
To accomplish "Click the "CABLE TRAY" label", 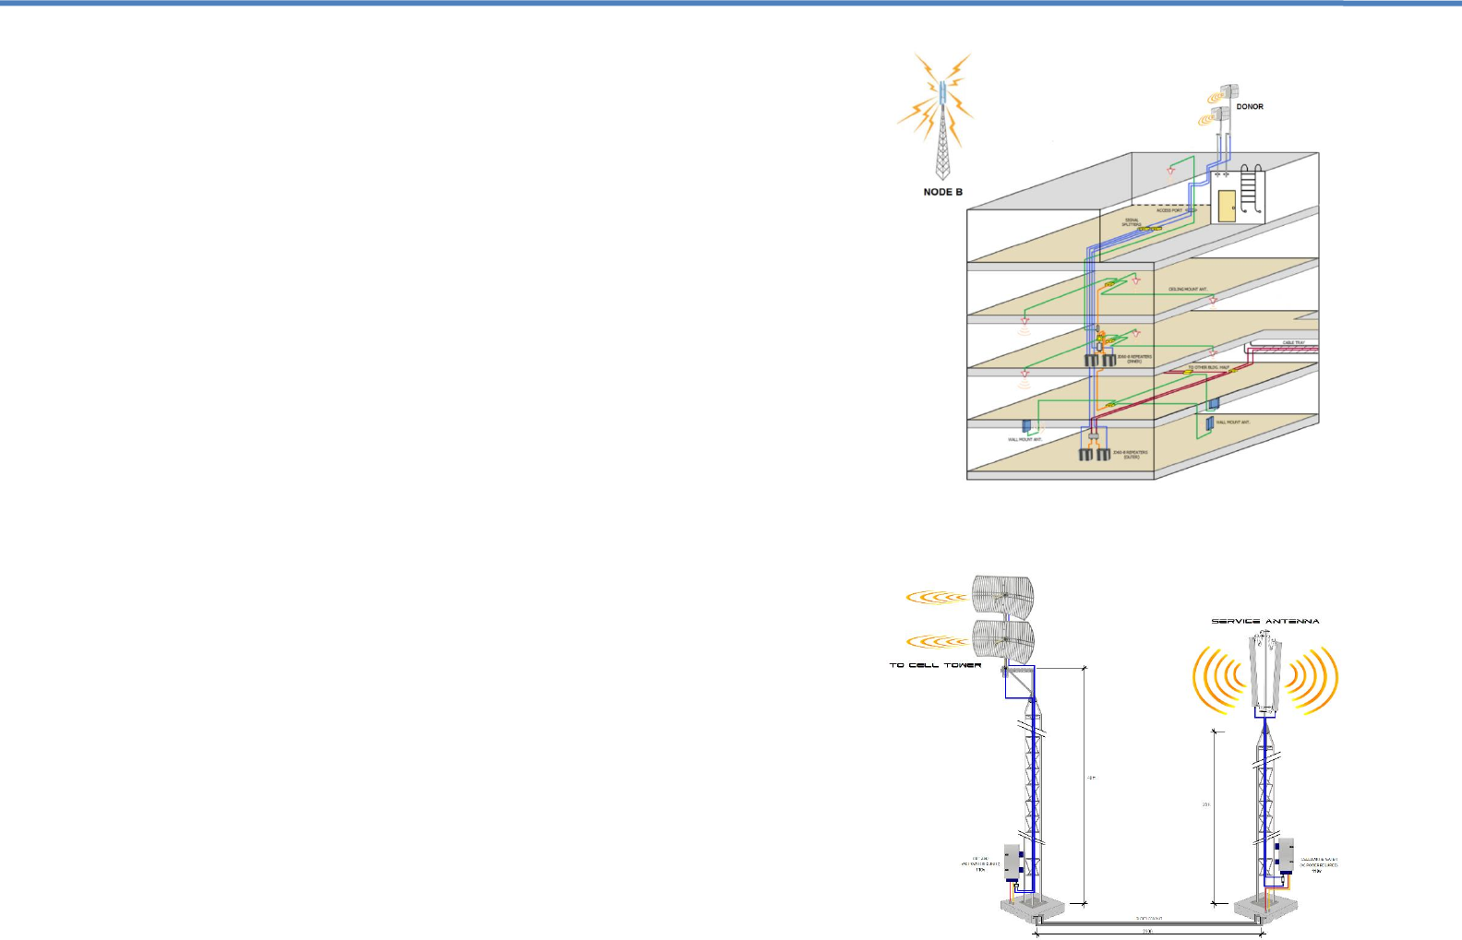I will pyautogui.click(x=1294, y=342).
